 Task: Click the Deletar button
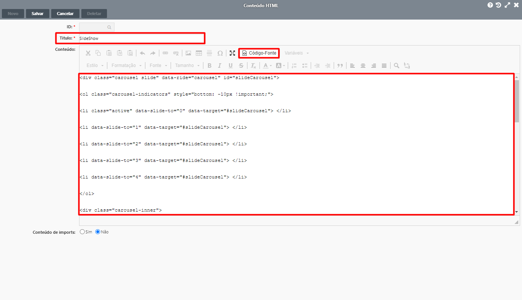coord(94,14)
